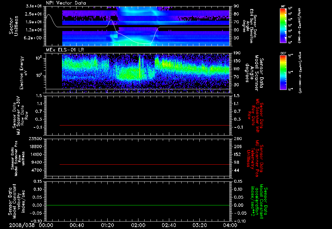Click the "03:20" time axis label
Viewport: 332px width, 229px height.
pos(199,225)
